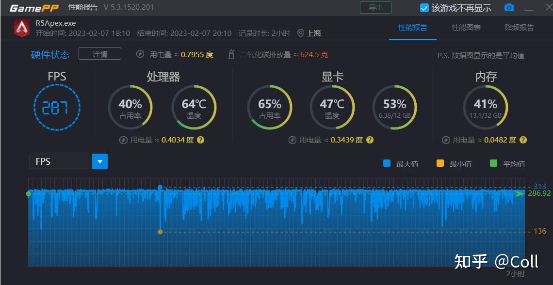553x285 pixels.
Task: Switch to the 性能图表 tab
Action: tap(466, 28)
